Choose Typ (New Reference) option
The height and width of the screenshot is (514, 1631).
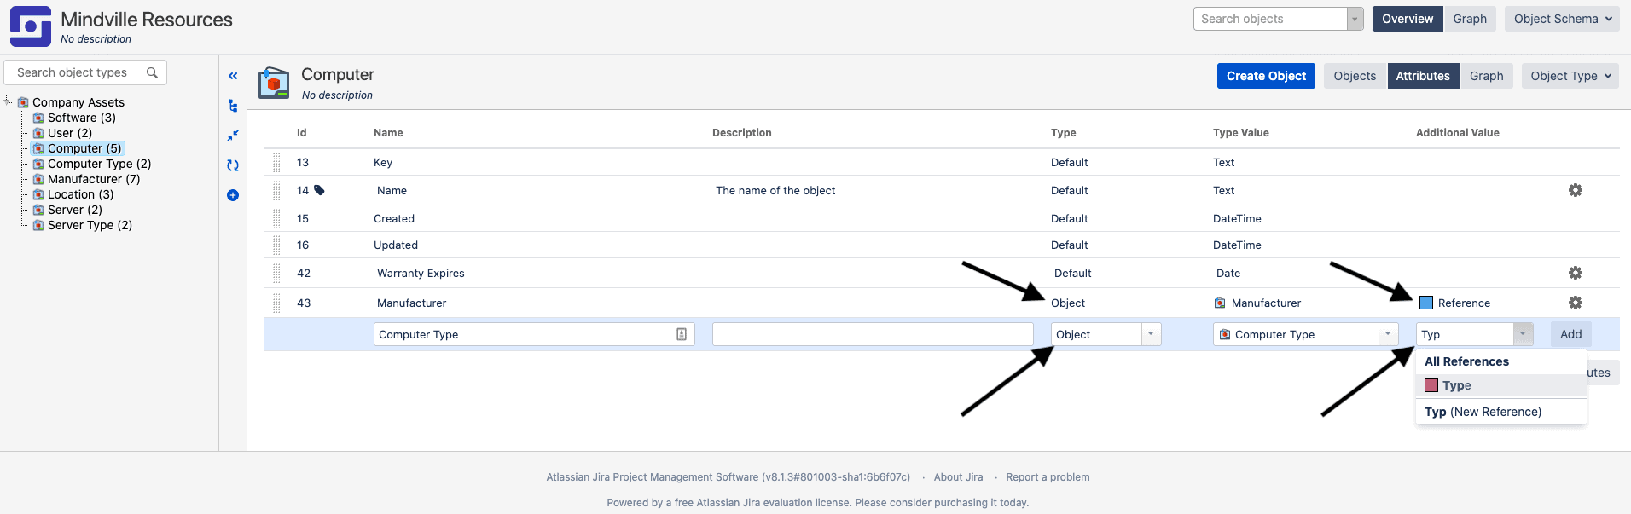(1500, 412)
